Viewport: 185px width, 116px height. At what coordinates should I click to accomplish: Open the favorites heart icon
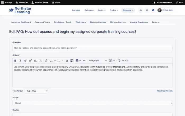147,10
